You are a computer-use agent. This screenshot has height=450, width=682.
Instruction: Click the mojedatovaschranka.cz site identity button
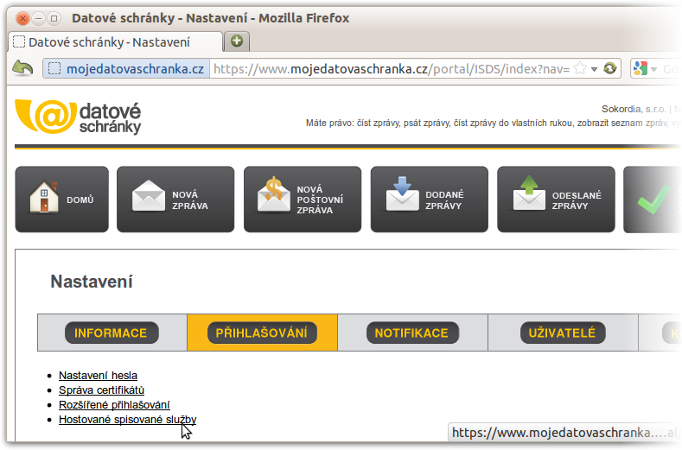[x=125, y=68]
